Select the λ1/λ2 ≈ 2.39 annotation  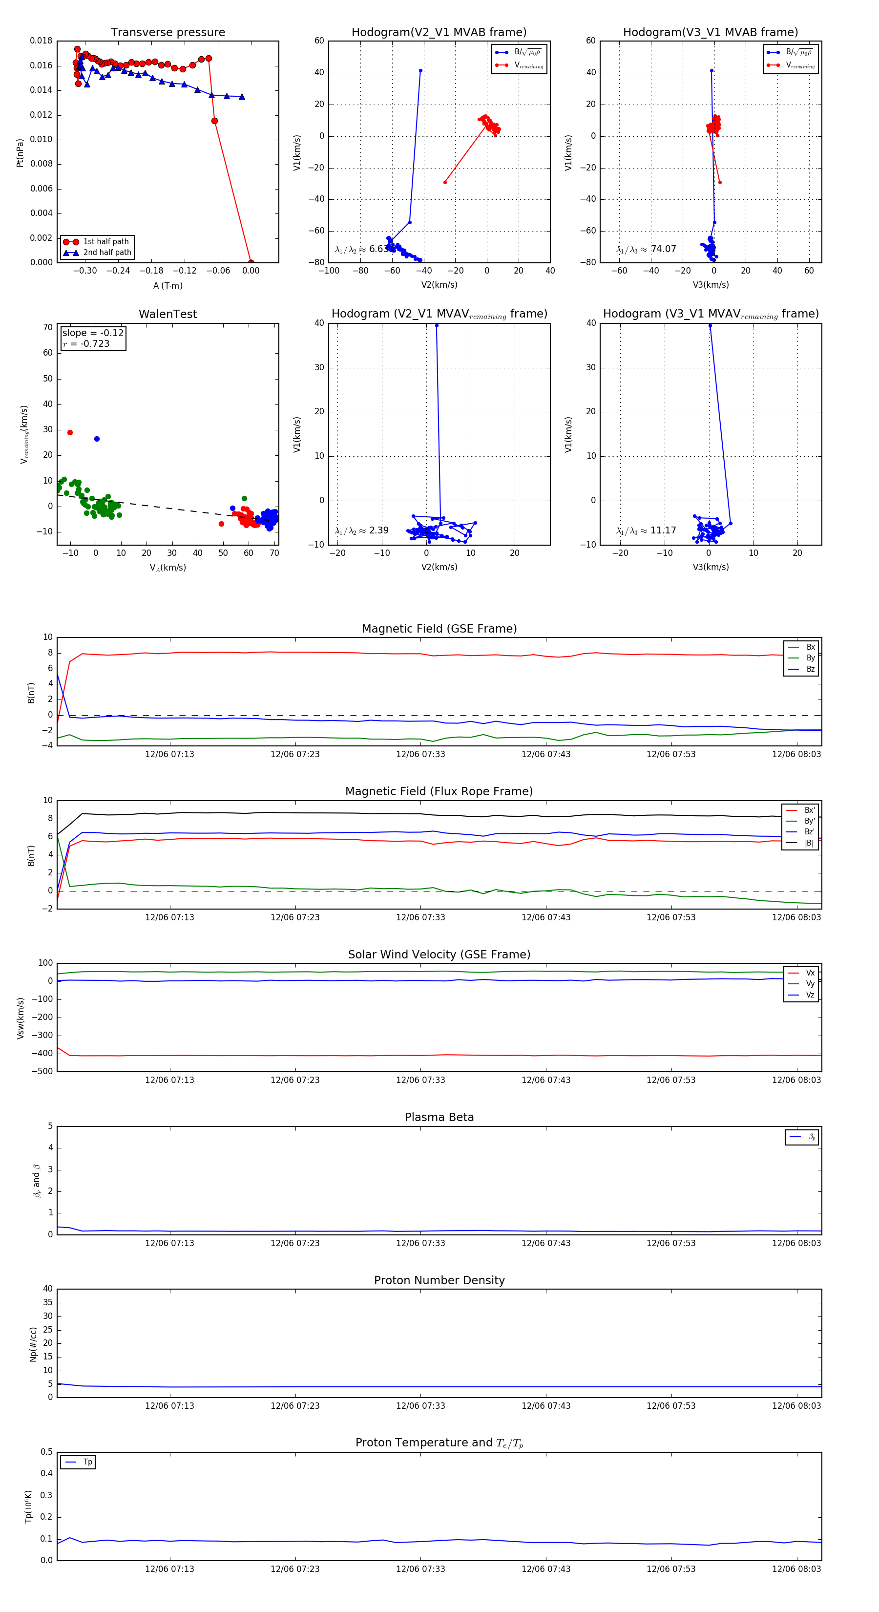[x=362, y=530]
